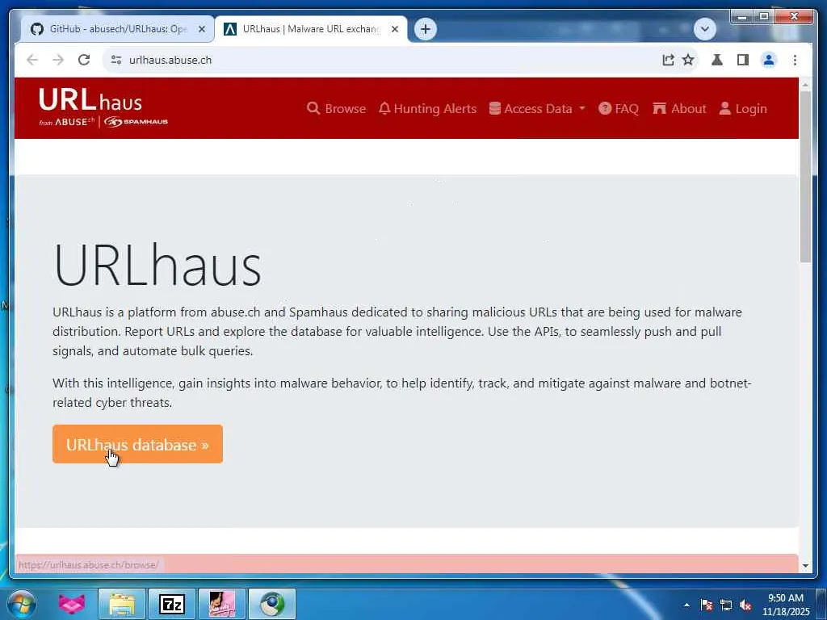827x620 pixels.
Task: View site information icon in address bar
Action: pyautogui.click(x=116, y=60)
